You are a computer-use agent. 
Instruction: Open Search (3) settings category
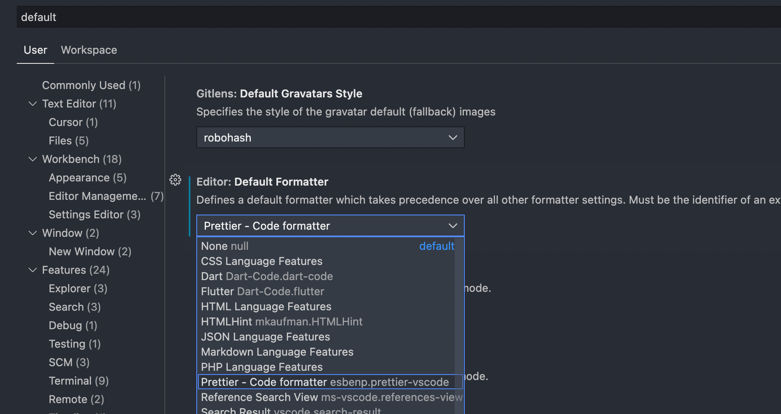(x=75, y=307)
